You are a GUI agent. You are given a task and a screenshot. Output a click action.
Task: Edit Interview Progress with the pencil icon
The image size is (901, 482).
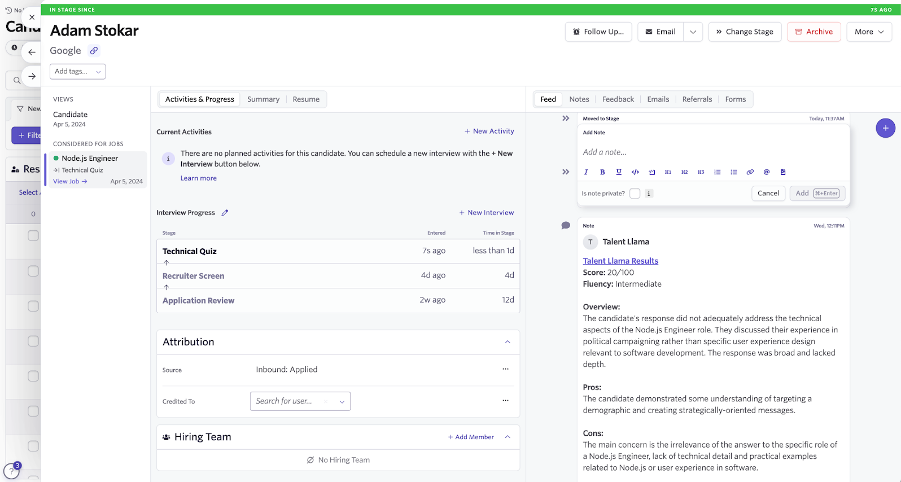[x=225, y=213]
